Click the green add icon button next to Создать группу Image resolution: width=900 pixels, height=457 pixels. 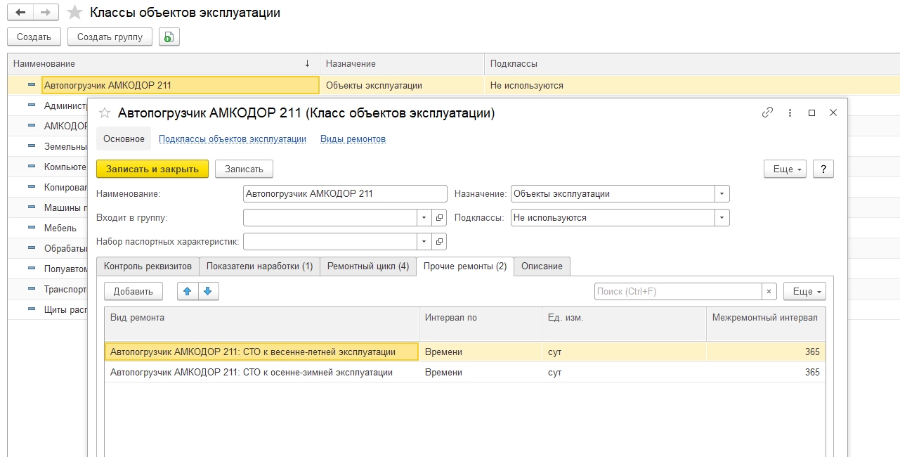[x=169, y=37]
